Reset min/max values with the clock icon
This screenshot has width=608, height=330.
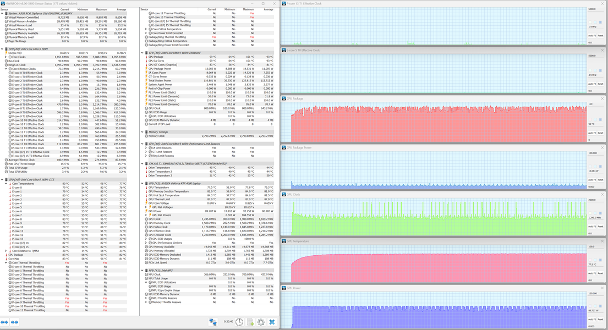pos(239,322)
